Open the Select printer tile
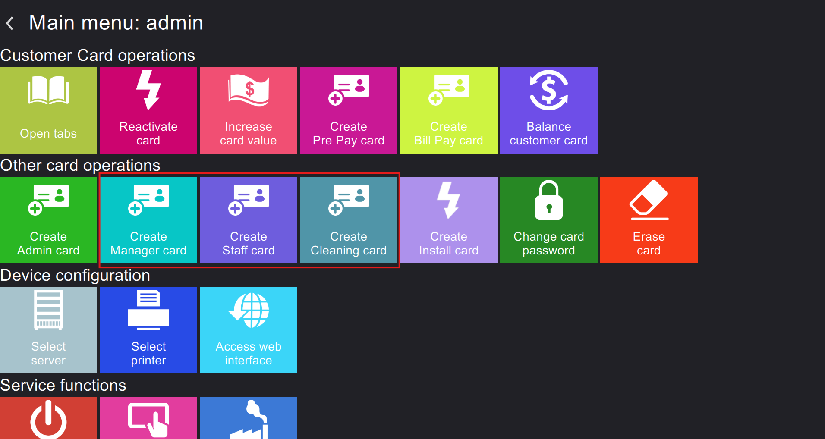 (148, 330)
